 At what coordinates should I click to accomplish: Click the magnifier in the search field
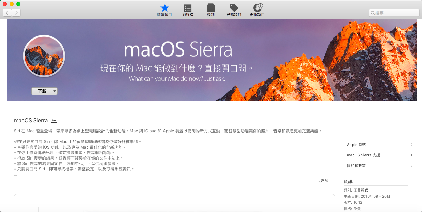pos(372,12)
